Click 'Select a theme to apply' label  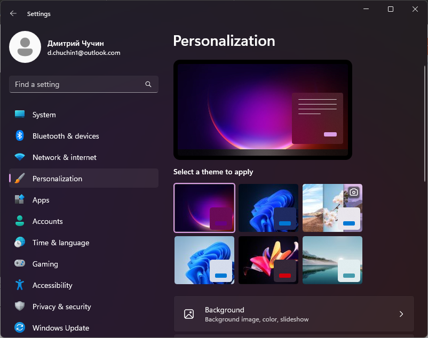213,172
